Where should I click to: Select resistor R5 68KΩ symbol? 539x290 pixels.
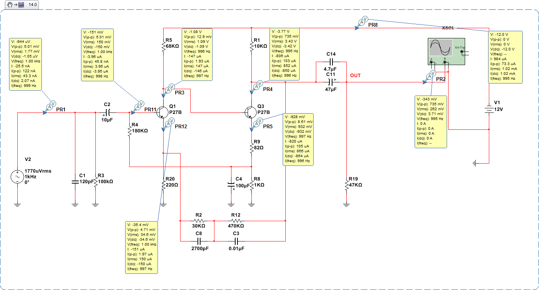(x=163, y=47)
